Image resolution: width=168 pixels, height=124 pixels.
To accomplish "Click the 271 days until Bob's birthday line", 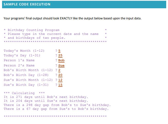I will point(46,97).
